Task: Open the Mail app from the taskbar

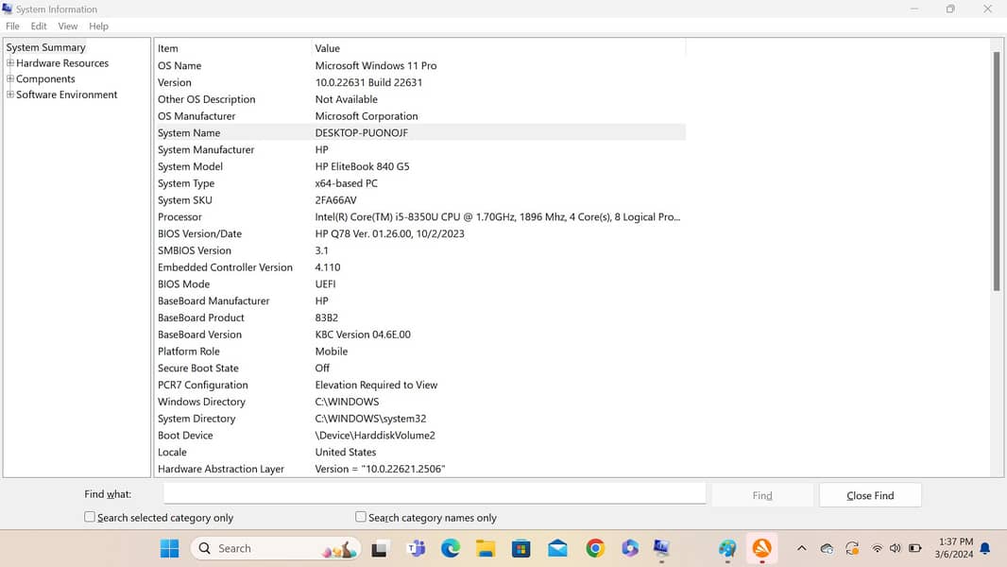Action: tap(557, 548)
